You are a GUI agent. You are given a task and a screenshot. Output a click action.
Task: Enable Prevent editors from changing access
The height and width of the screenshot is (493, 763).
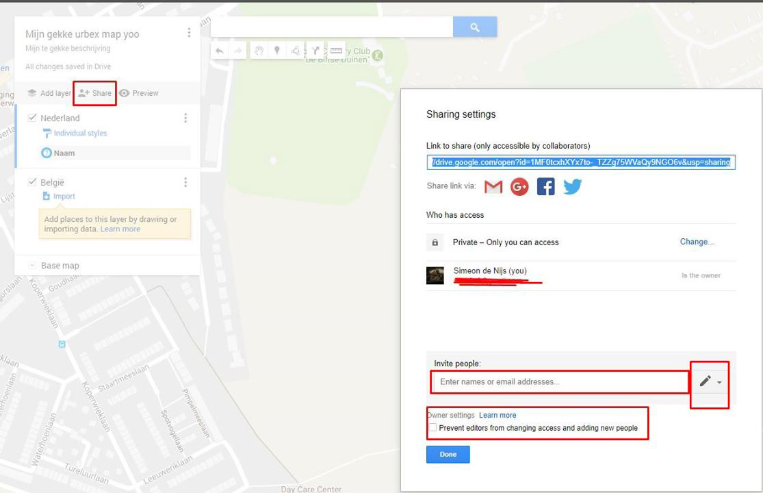pyautogui.click(x=432, y=428)
